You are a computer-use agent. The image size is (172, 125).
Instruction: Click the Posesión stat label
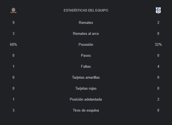[86, 44]
